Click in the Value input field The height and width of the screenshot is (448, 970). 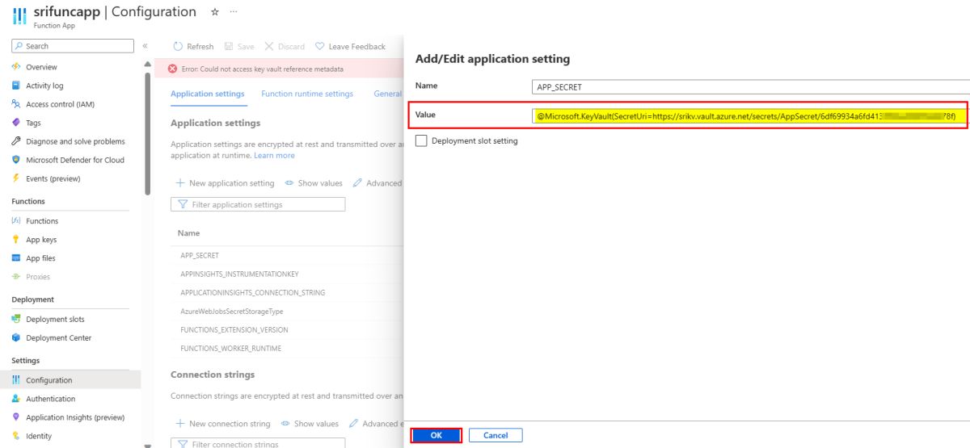tap(751, 116)
